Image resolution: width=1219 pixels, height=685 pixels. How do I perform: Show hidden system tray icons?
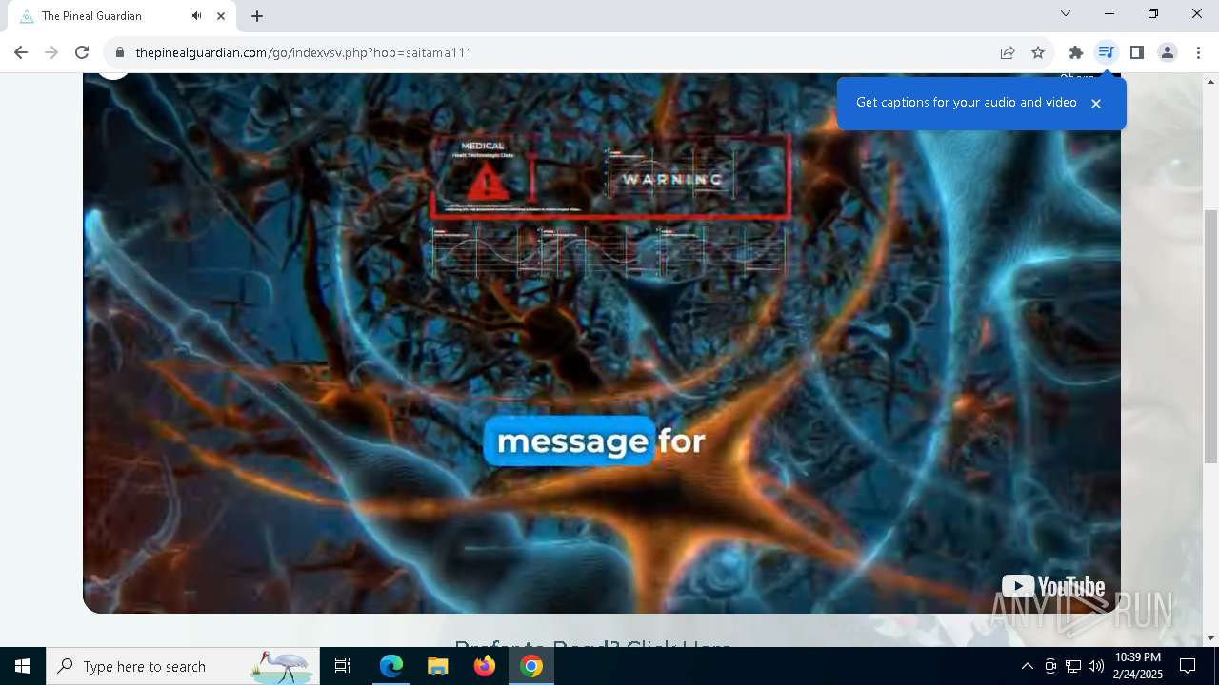click(x=1027, y=666)
